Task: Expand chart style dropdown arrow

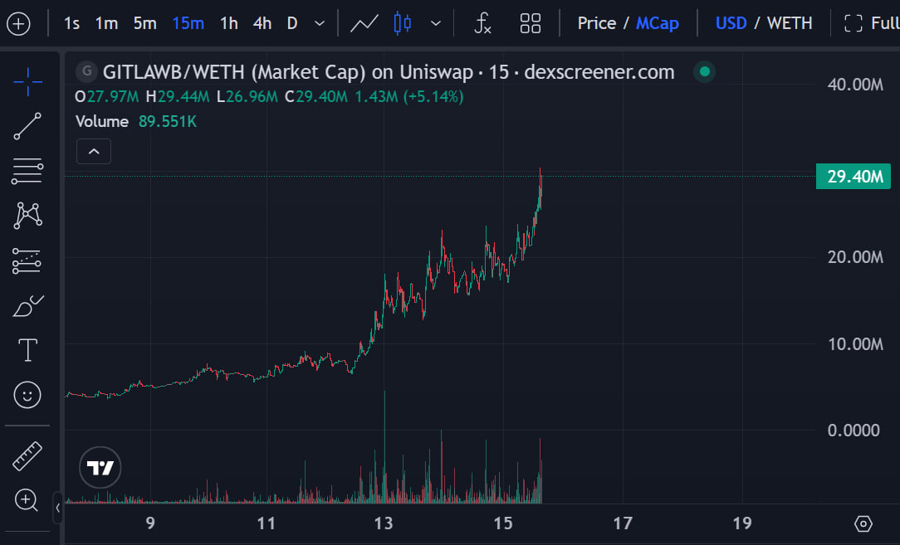Action: pos(436,23)
